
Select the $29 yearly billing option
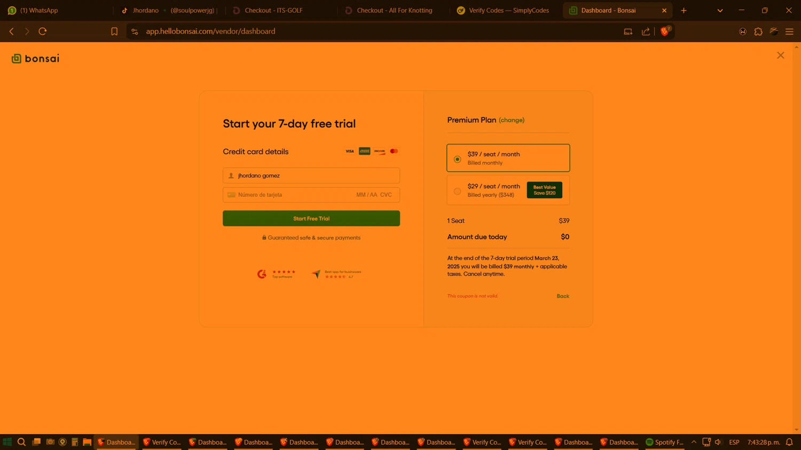[x=508, y=190]
